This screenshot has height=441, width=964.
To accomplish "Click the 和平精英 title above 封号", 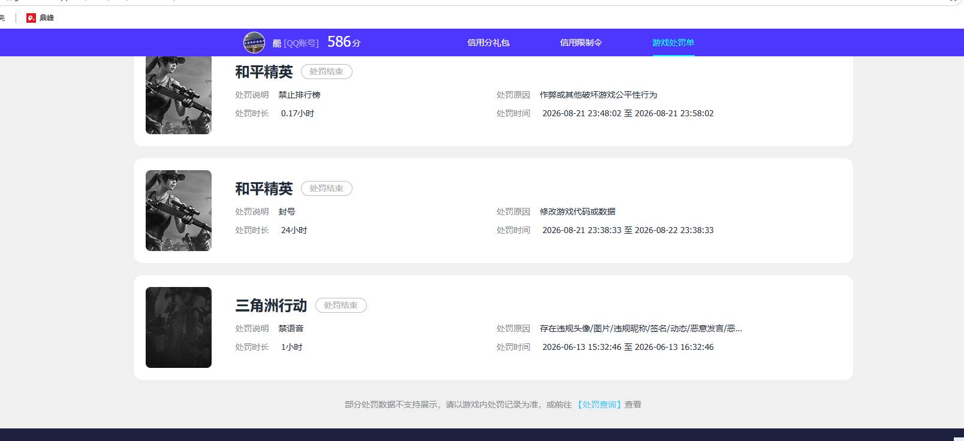I will pyautogui.click(x=264, y=189).
